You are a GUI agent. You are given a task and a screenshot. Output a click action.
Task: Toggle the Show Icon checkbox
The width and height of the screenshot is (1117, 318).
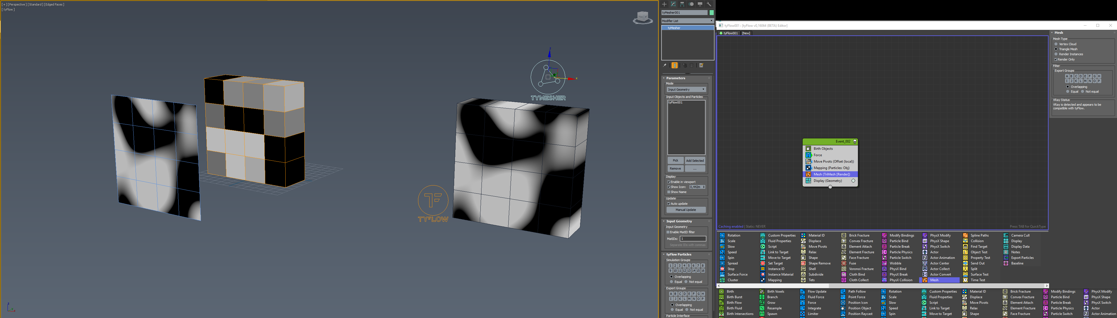(x=669, y=187)
